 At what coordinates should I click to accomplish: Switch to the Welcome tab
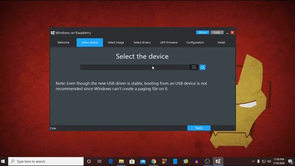coord(64,42)
